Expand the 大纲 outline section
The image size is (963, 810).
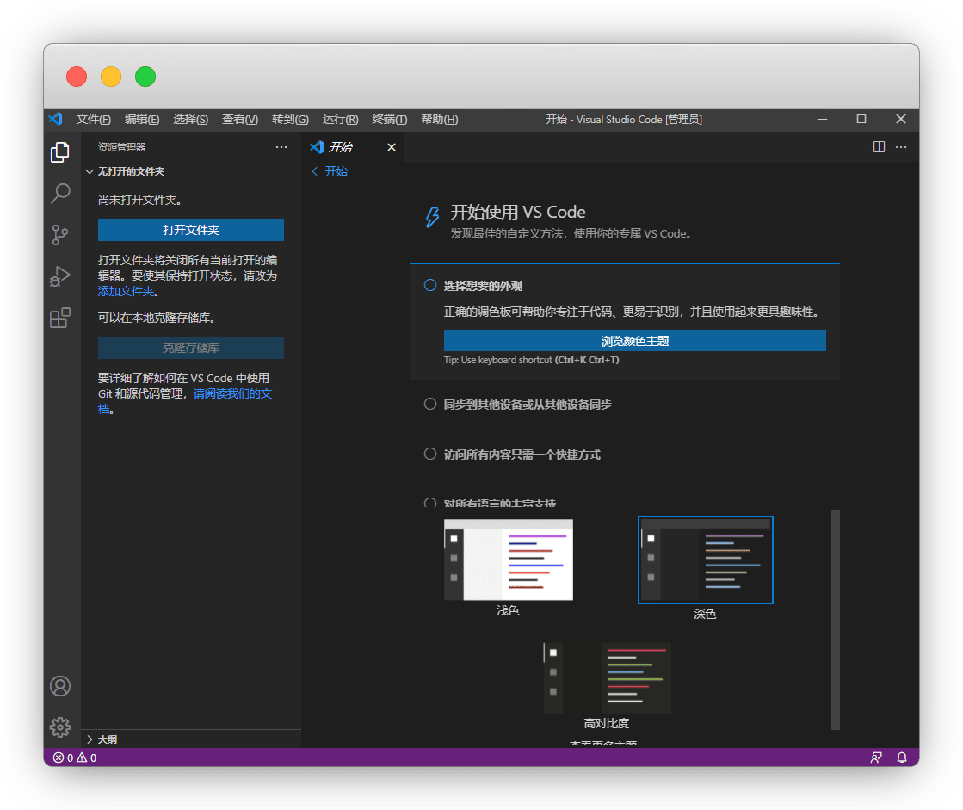tap(90, 739)
